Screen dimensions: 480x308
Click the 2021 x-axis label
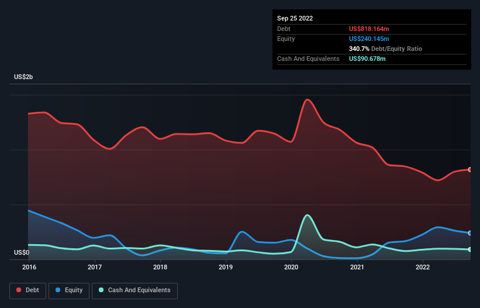tap(357, 267)
